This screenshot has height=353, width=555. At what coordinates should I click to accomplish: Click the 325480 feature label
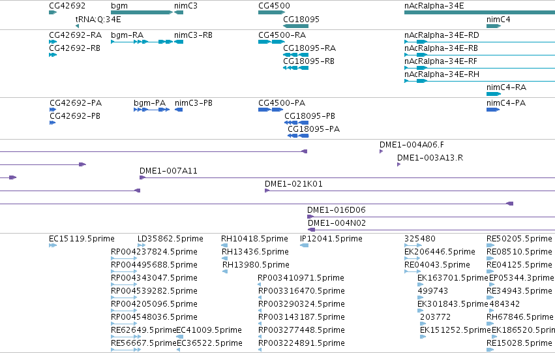(420, 239)
